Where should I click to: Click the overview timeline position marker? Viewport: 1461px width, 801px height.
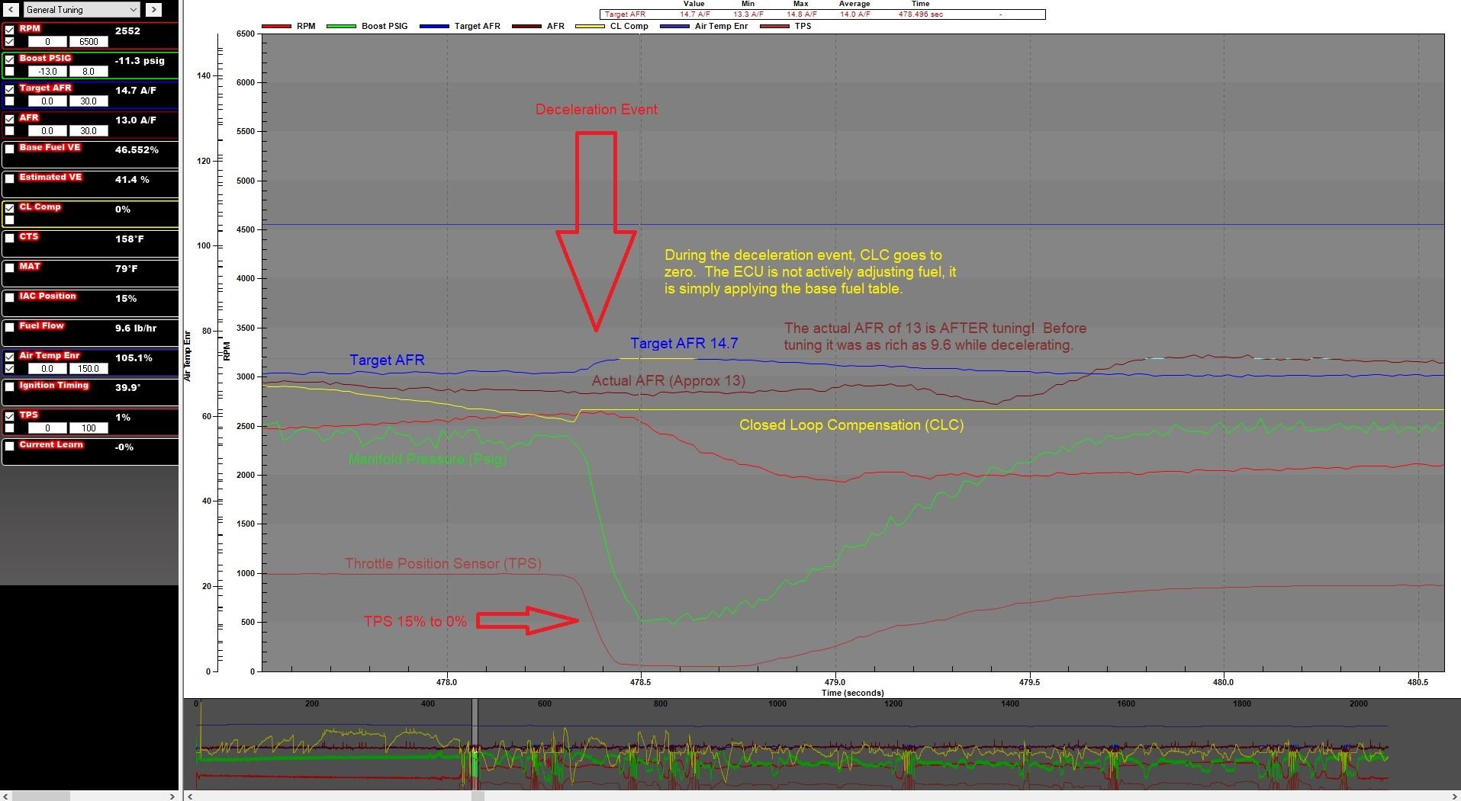475,743
